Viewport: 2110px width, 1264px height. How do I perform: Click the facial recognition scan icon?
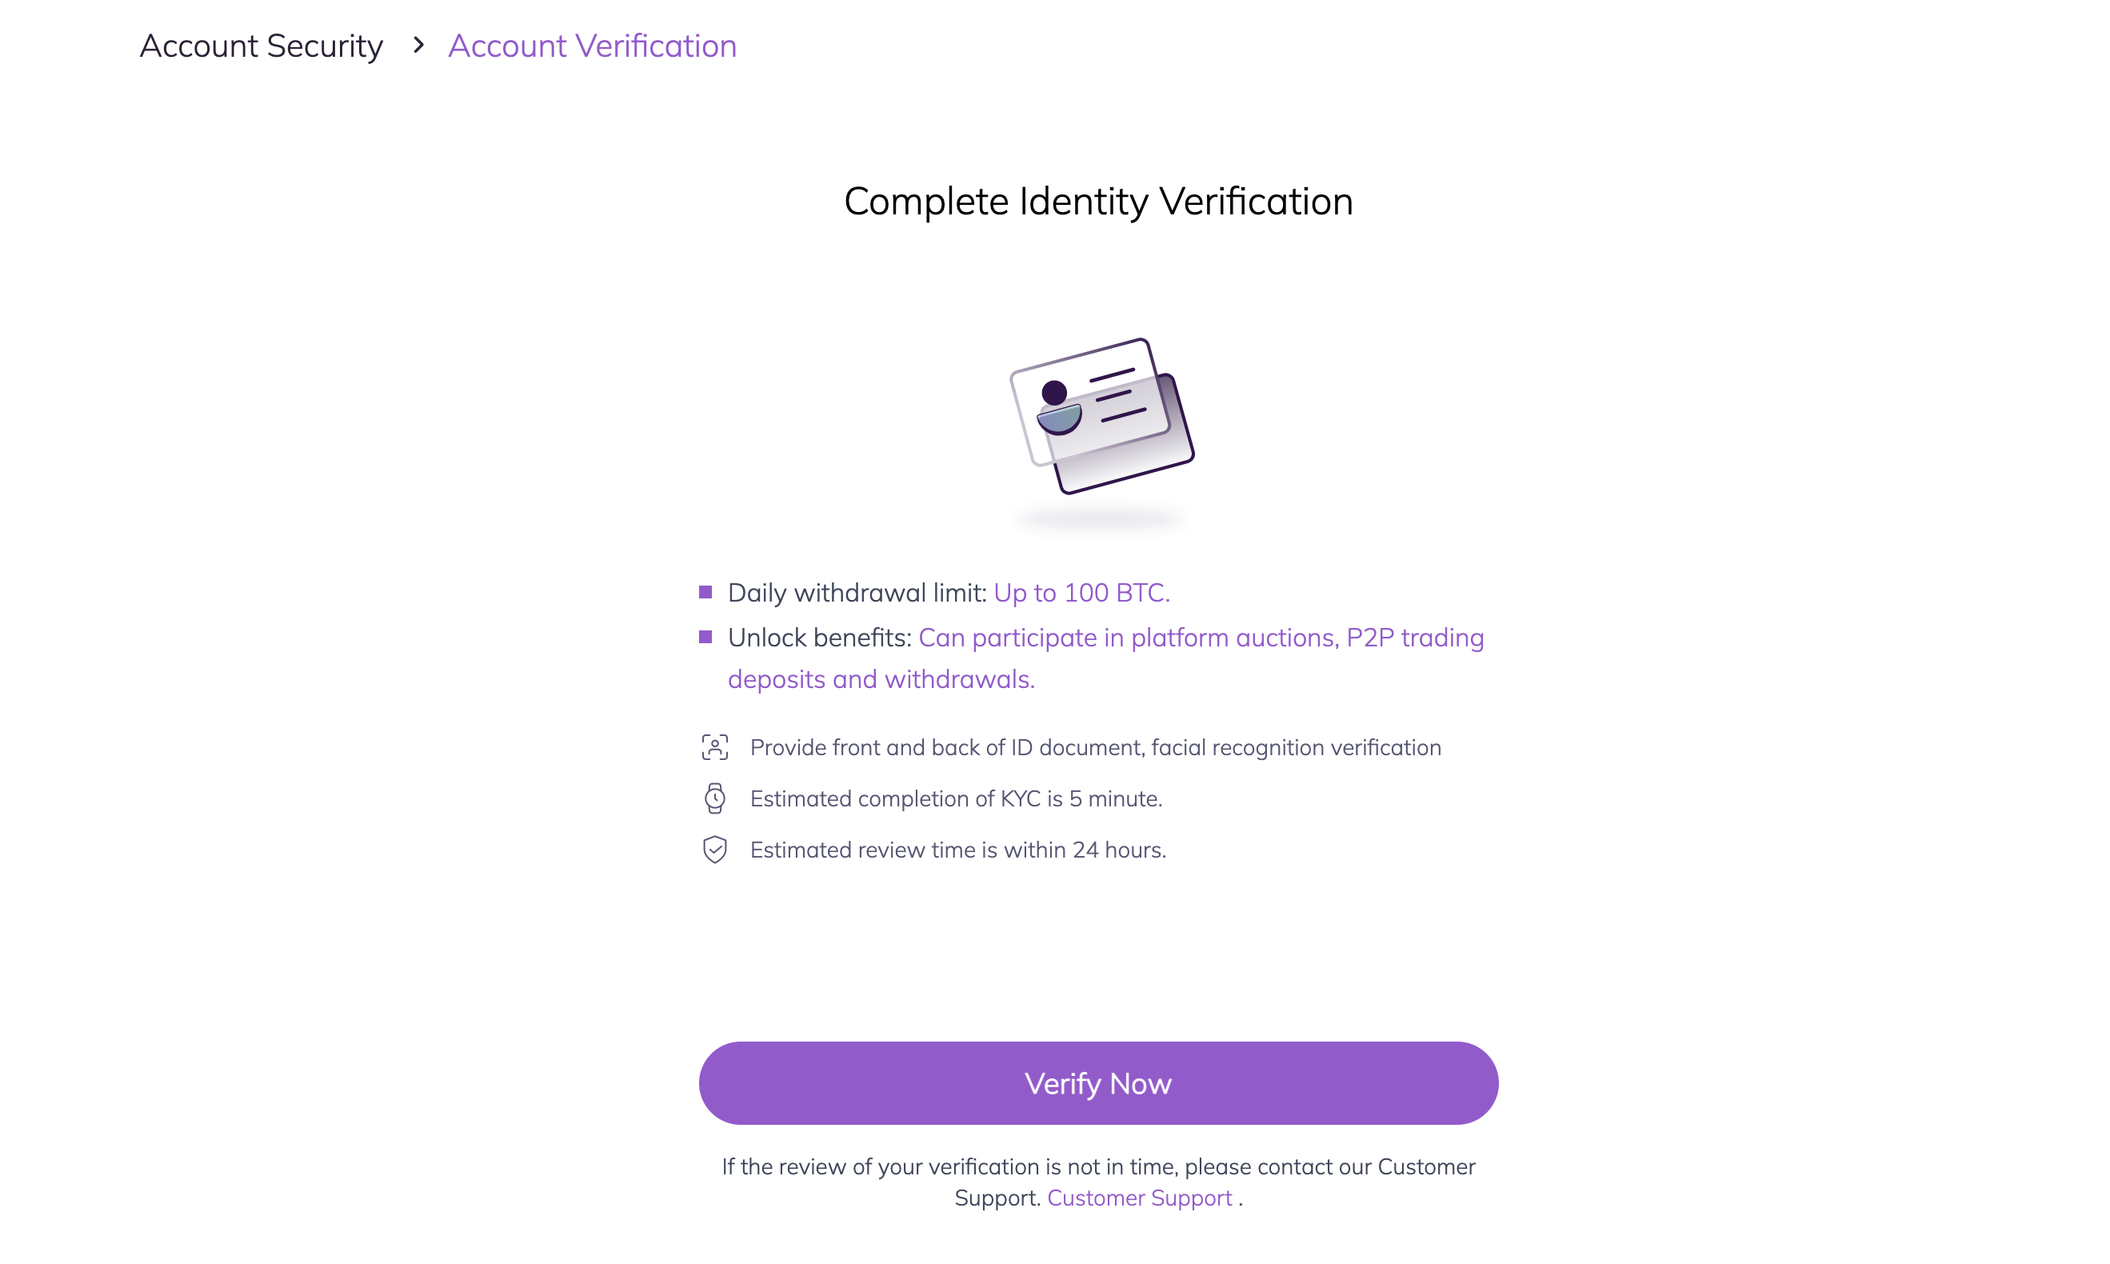pyautogui.click(x=714, y=747)
